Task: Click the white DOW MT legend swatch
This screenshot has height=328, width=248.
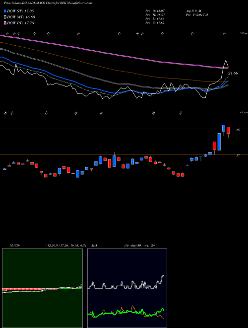Action: (x=5, y=17)
